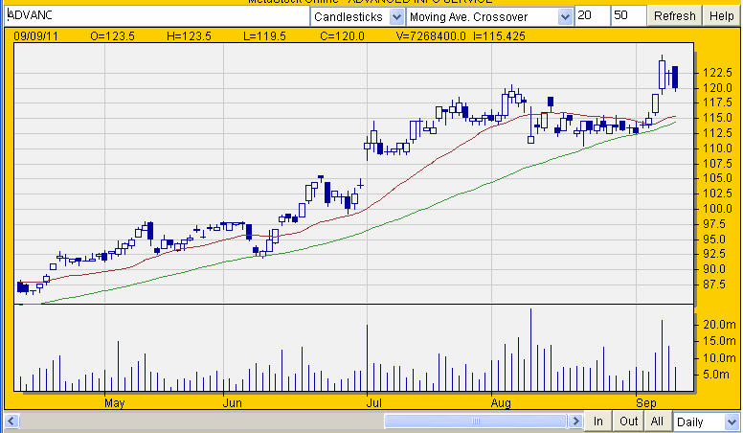Open the Candlesticks chart type dropdown

click(395, 17)
